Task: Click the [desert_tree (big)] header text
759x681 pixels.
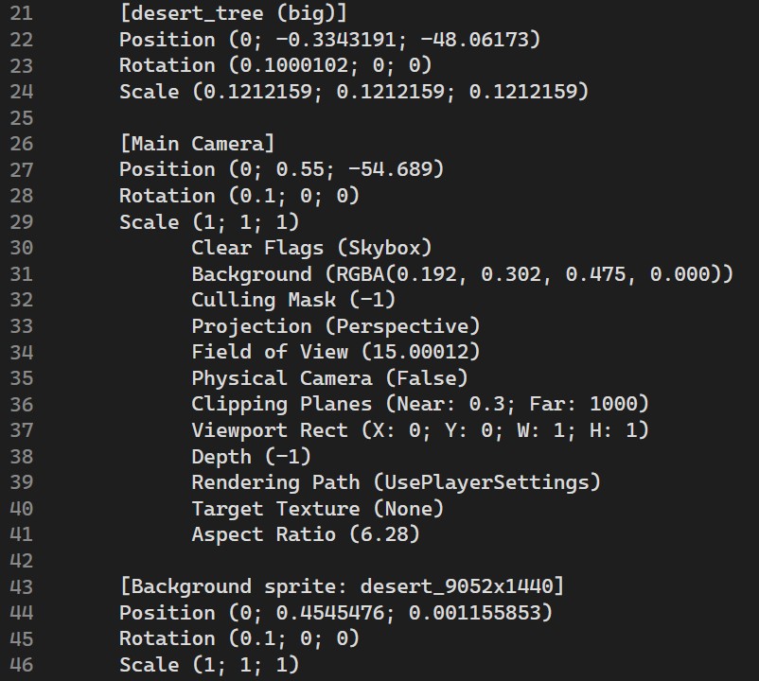Action: click(x=233, y=14)
